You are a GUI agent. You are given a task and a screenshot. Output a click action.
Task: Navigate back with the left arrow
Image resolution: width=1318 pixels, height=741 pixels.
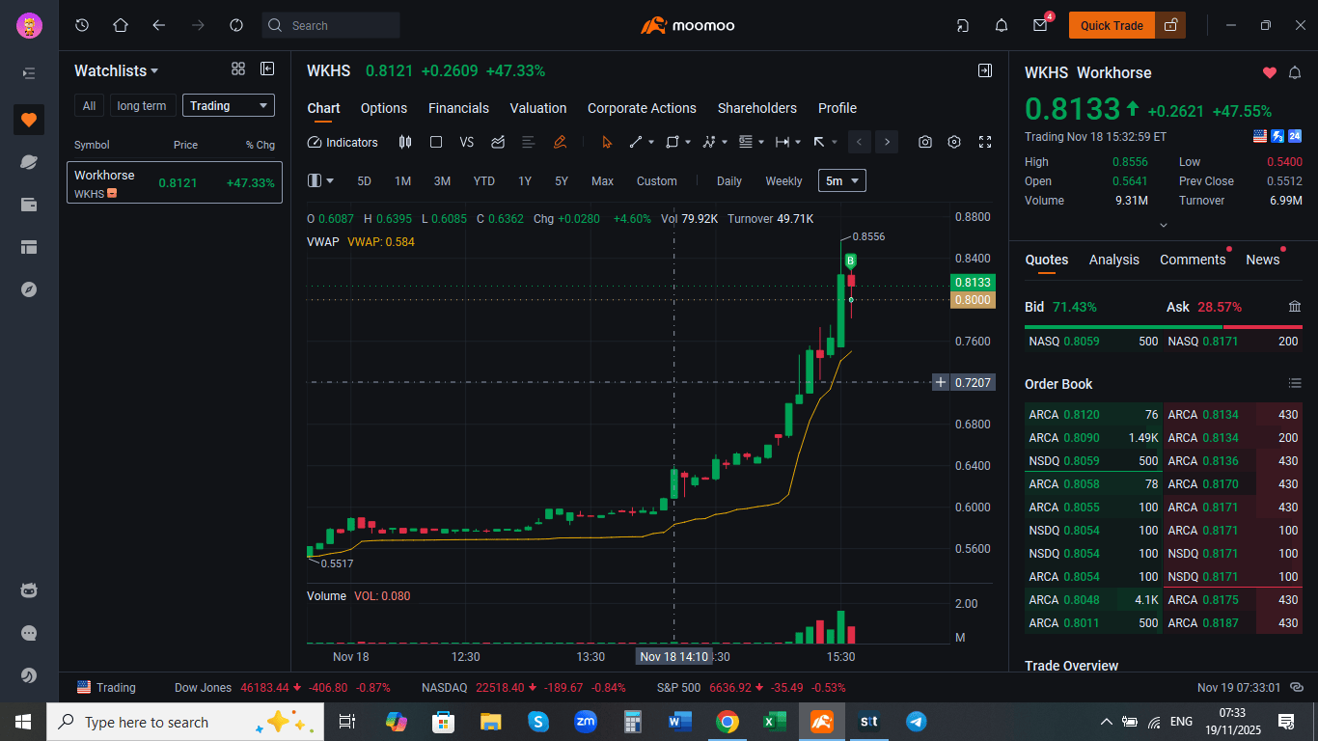159,25
